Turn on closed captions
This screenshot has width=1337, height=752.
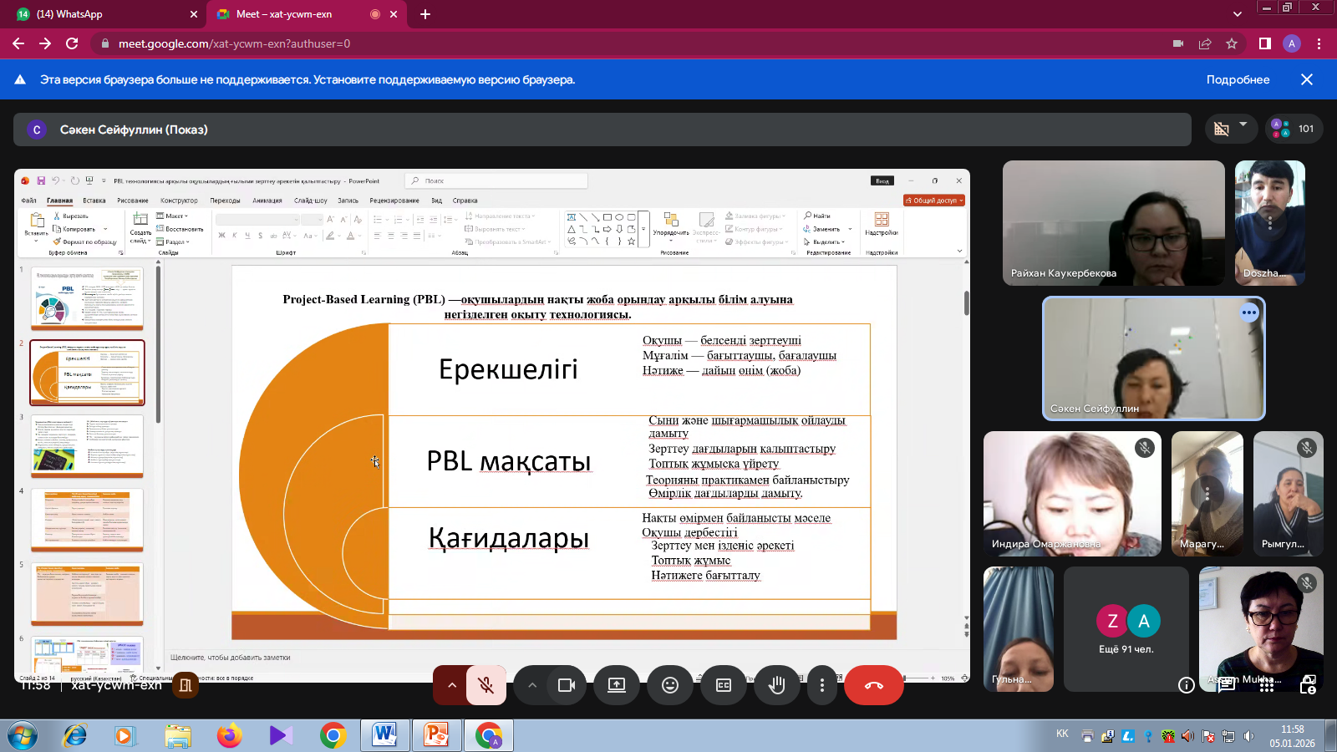[724, 685]
